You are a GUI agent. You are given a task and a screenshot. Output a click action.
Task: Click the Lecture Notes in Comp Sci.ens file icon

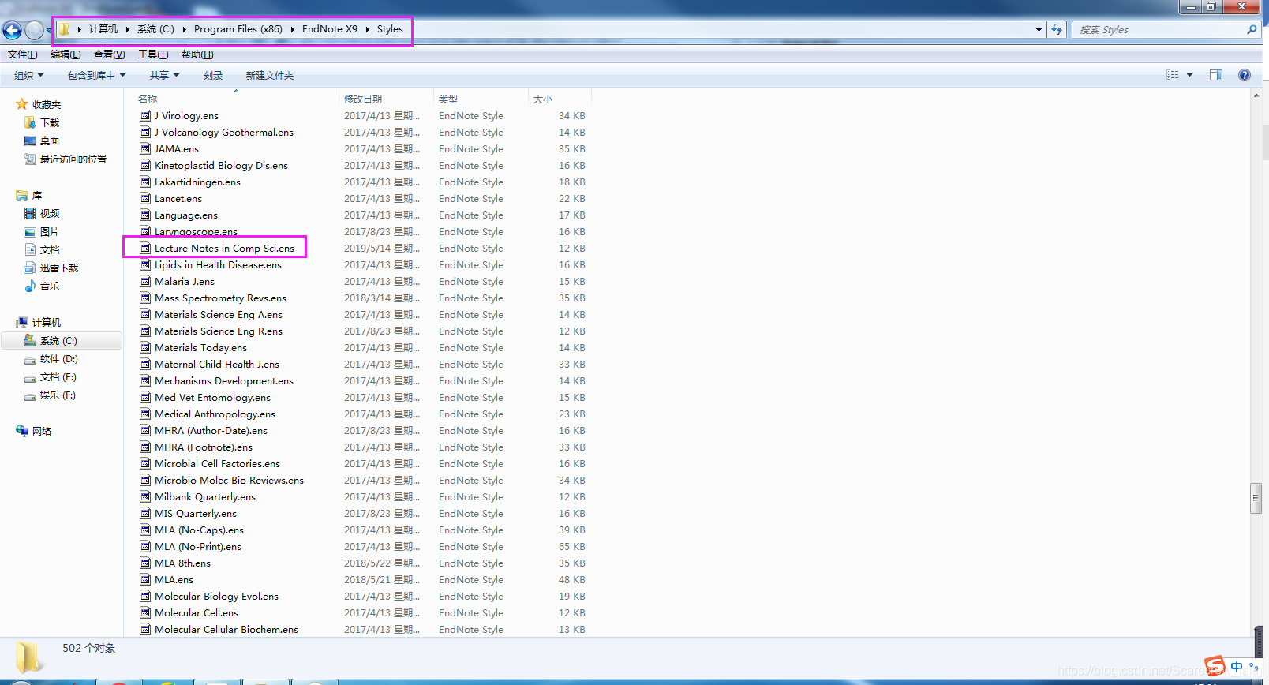[x=145, y=248]
